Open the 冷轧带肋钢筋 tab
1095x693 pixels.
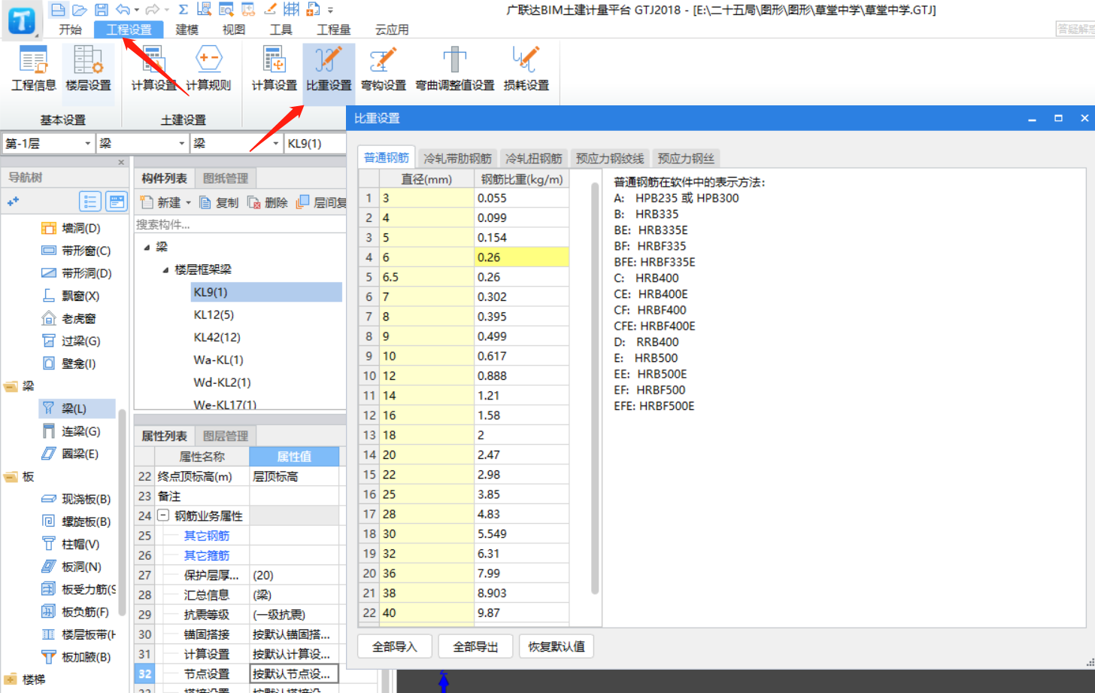click(x=457, y=158)
